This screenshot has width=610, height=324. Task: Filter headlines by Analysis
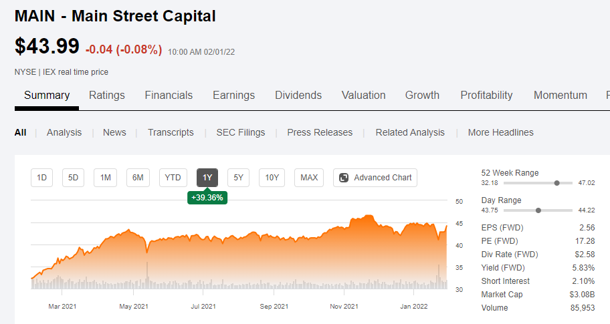(x=64, y=132)
